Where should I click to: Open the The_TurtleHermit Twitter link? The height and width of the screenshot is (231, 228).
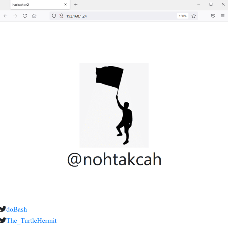32,221
